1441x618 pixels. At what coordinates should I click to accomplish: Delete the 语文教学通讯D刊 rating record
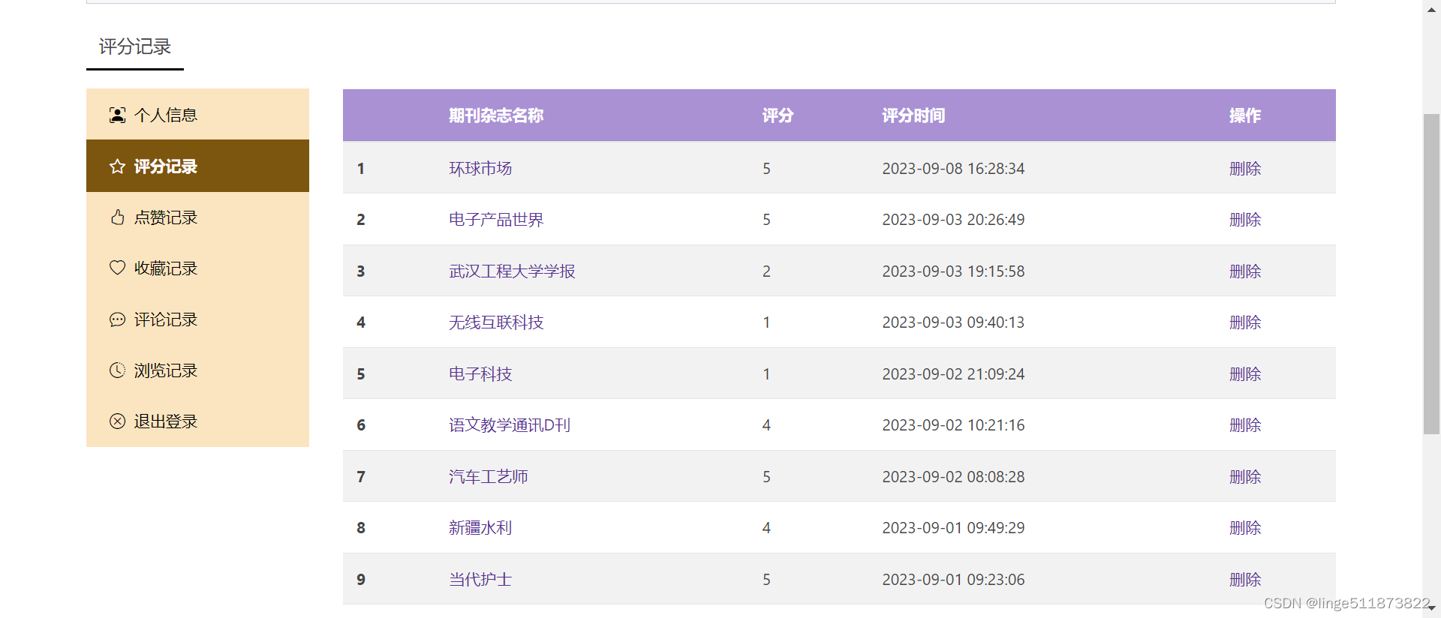(1245, 425)
